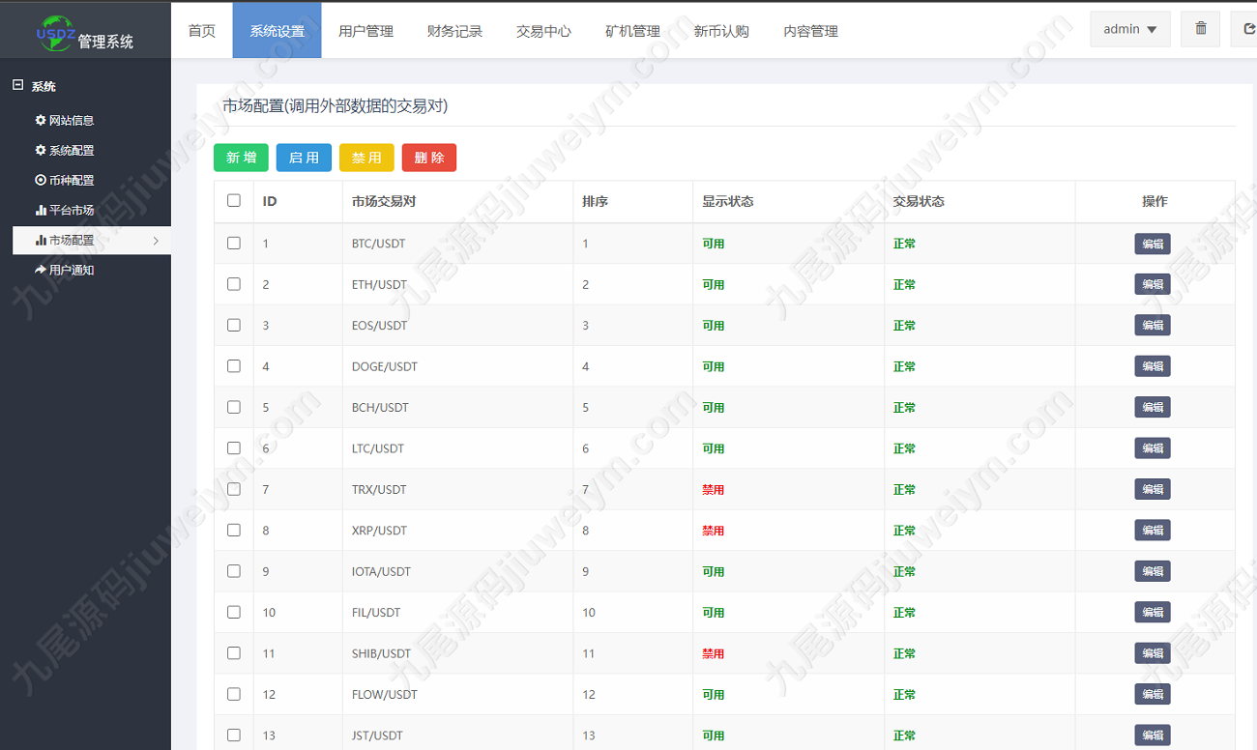
Task: Check the box for TRX/USDT row
Action: [x=234, y=489]
